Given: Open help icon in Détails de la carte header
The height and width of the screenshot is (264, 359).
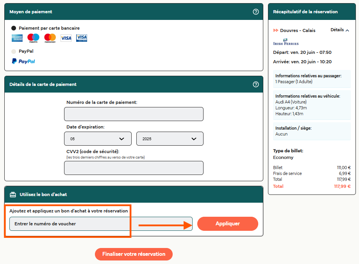Looking at the screenshot, I should coord(256,84).
